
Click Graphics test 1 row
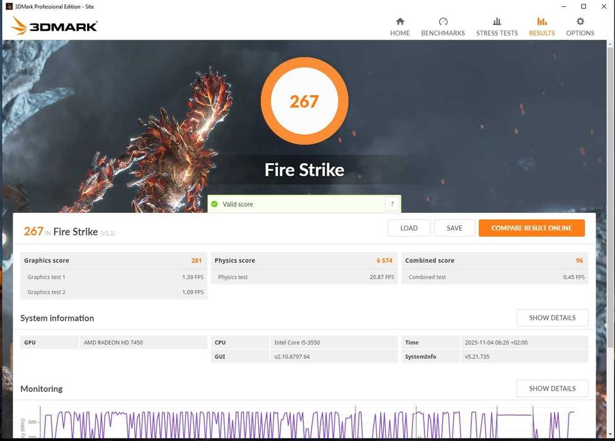tap(114, 277)
